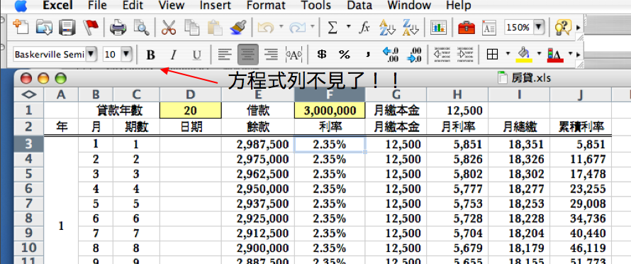
Task: Click cell with value 2,987,500
Action: [x=258, y=144]
